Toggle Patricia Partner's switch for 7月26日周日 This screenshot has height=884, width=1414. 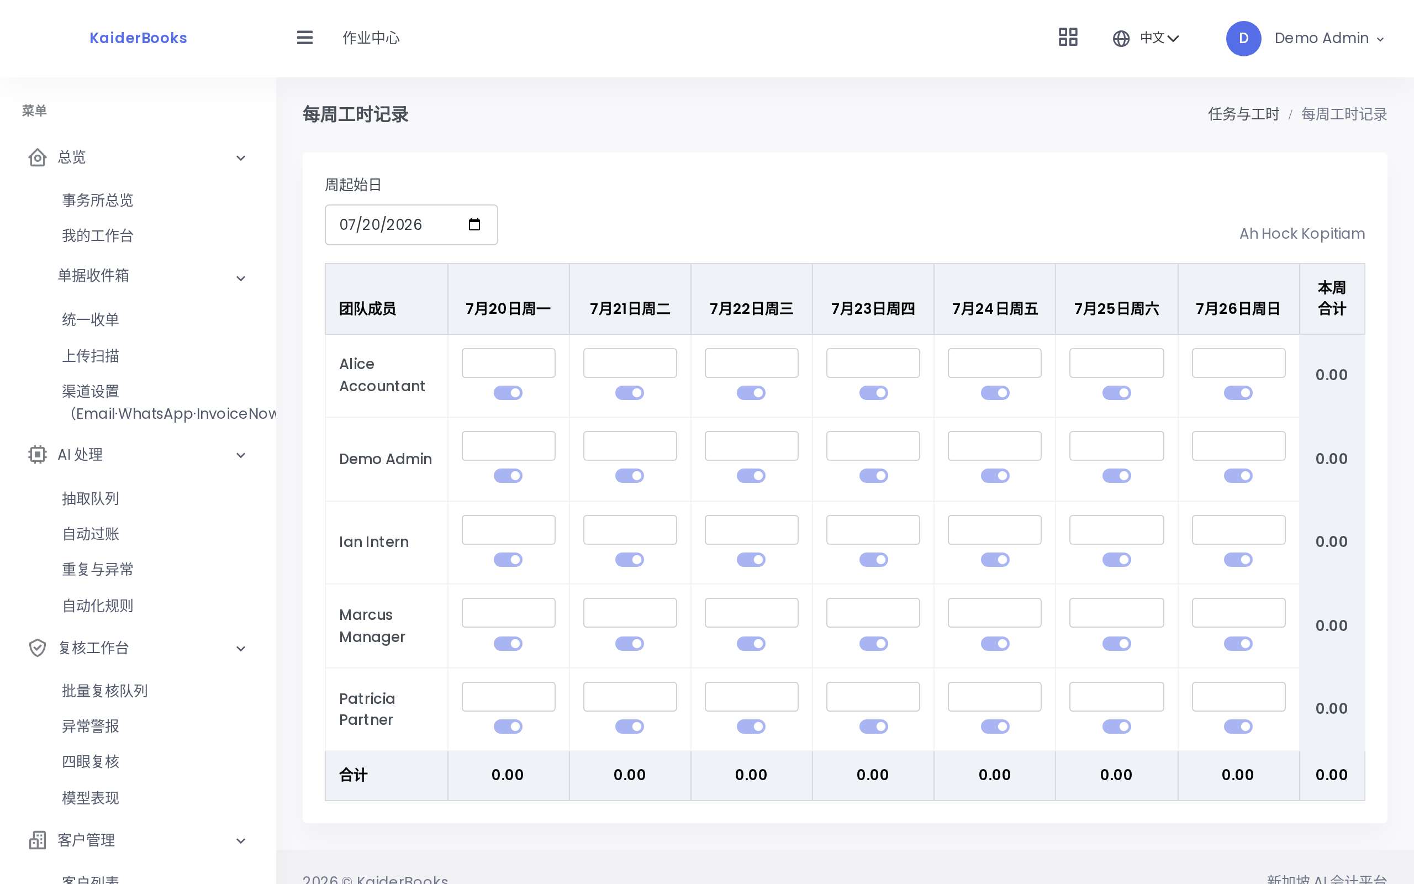click(1238, 727)
